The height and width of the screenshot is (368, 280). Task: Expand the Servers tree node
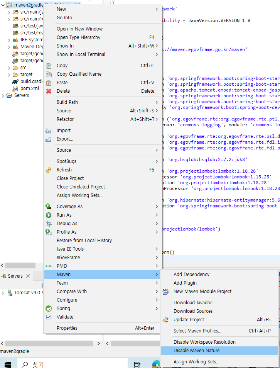[3, 95]
